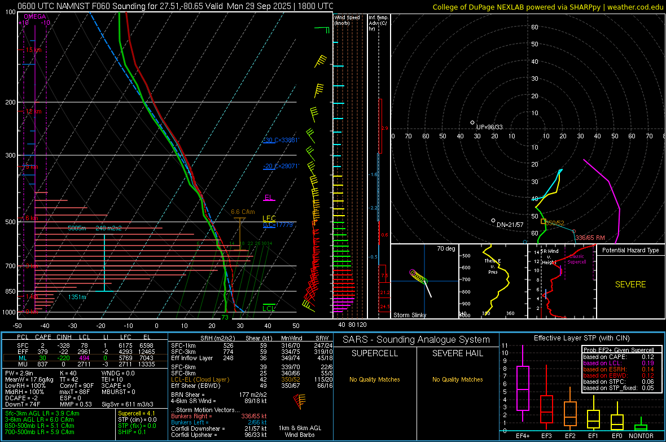Click the College of DuPage NEXLAB credit text
666x442 pixels.
(547, 7)
